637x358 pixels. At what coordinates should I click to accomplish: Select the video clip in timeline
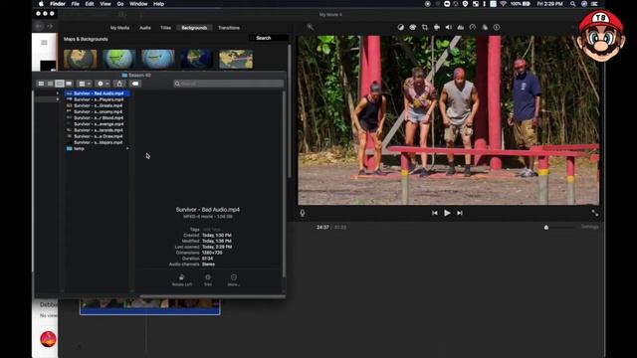pos(150,306)
